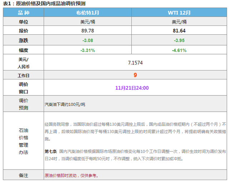Select the change value -3.95
The image size is (229, 181).
tap(179, 40)
